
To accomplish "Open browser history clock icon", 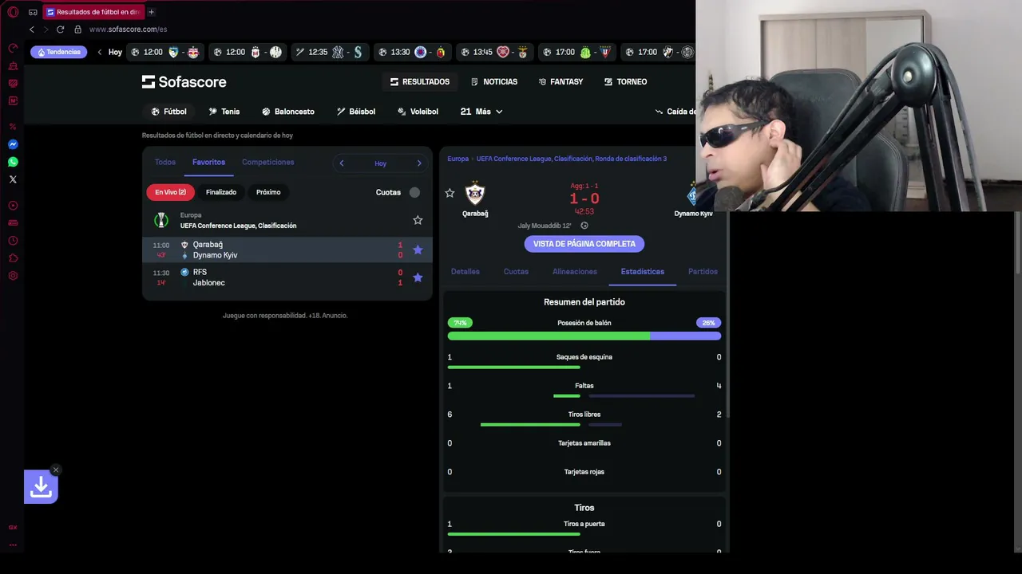I will pyautogui.click(x=13, y=241).
